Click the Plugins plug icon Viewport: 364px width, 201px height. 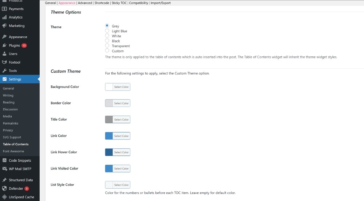pyautogui.click(x=4, y=45)
